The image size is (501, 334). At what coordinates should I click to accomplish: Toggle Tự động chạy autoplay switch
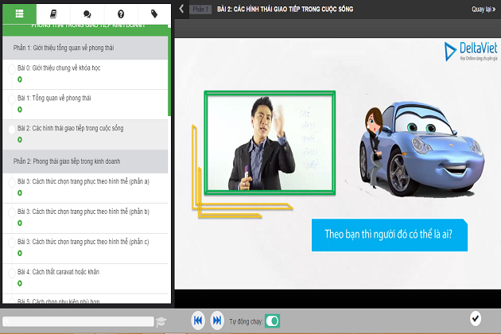(x=273, y=321)
